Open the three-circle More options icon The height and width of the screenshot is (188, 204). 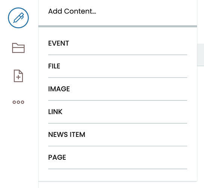click(x=18, y=102)
